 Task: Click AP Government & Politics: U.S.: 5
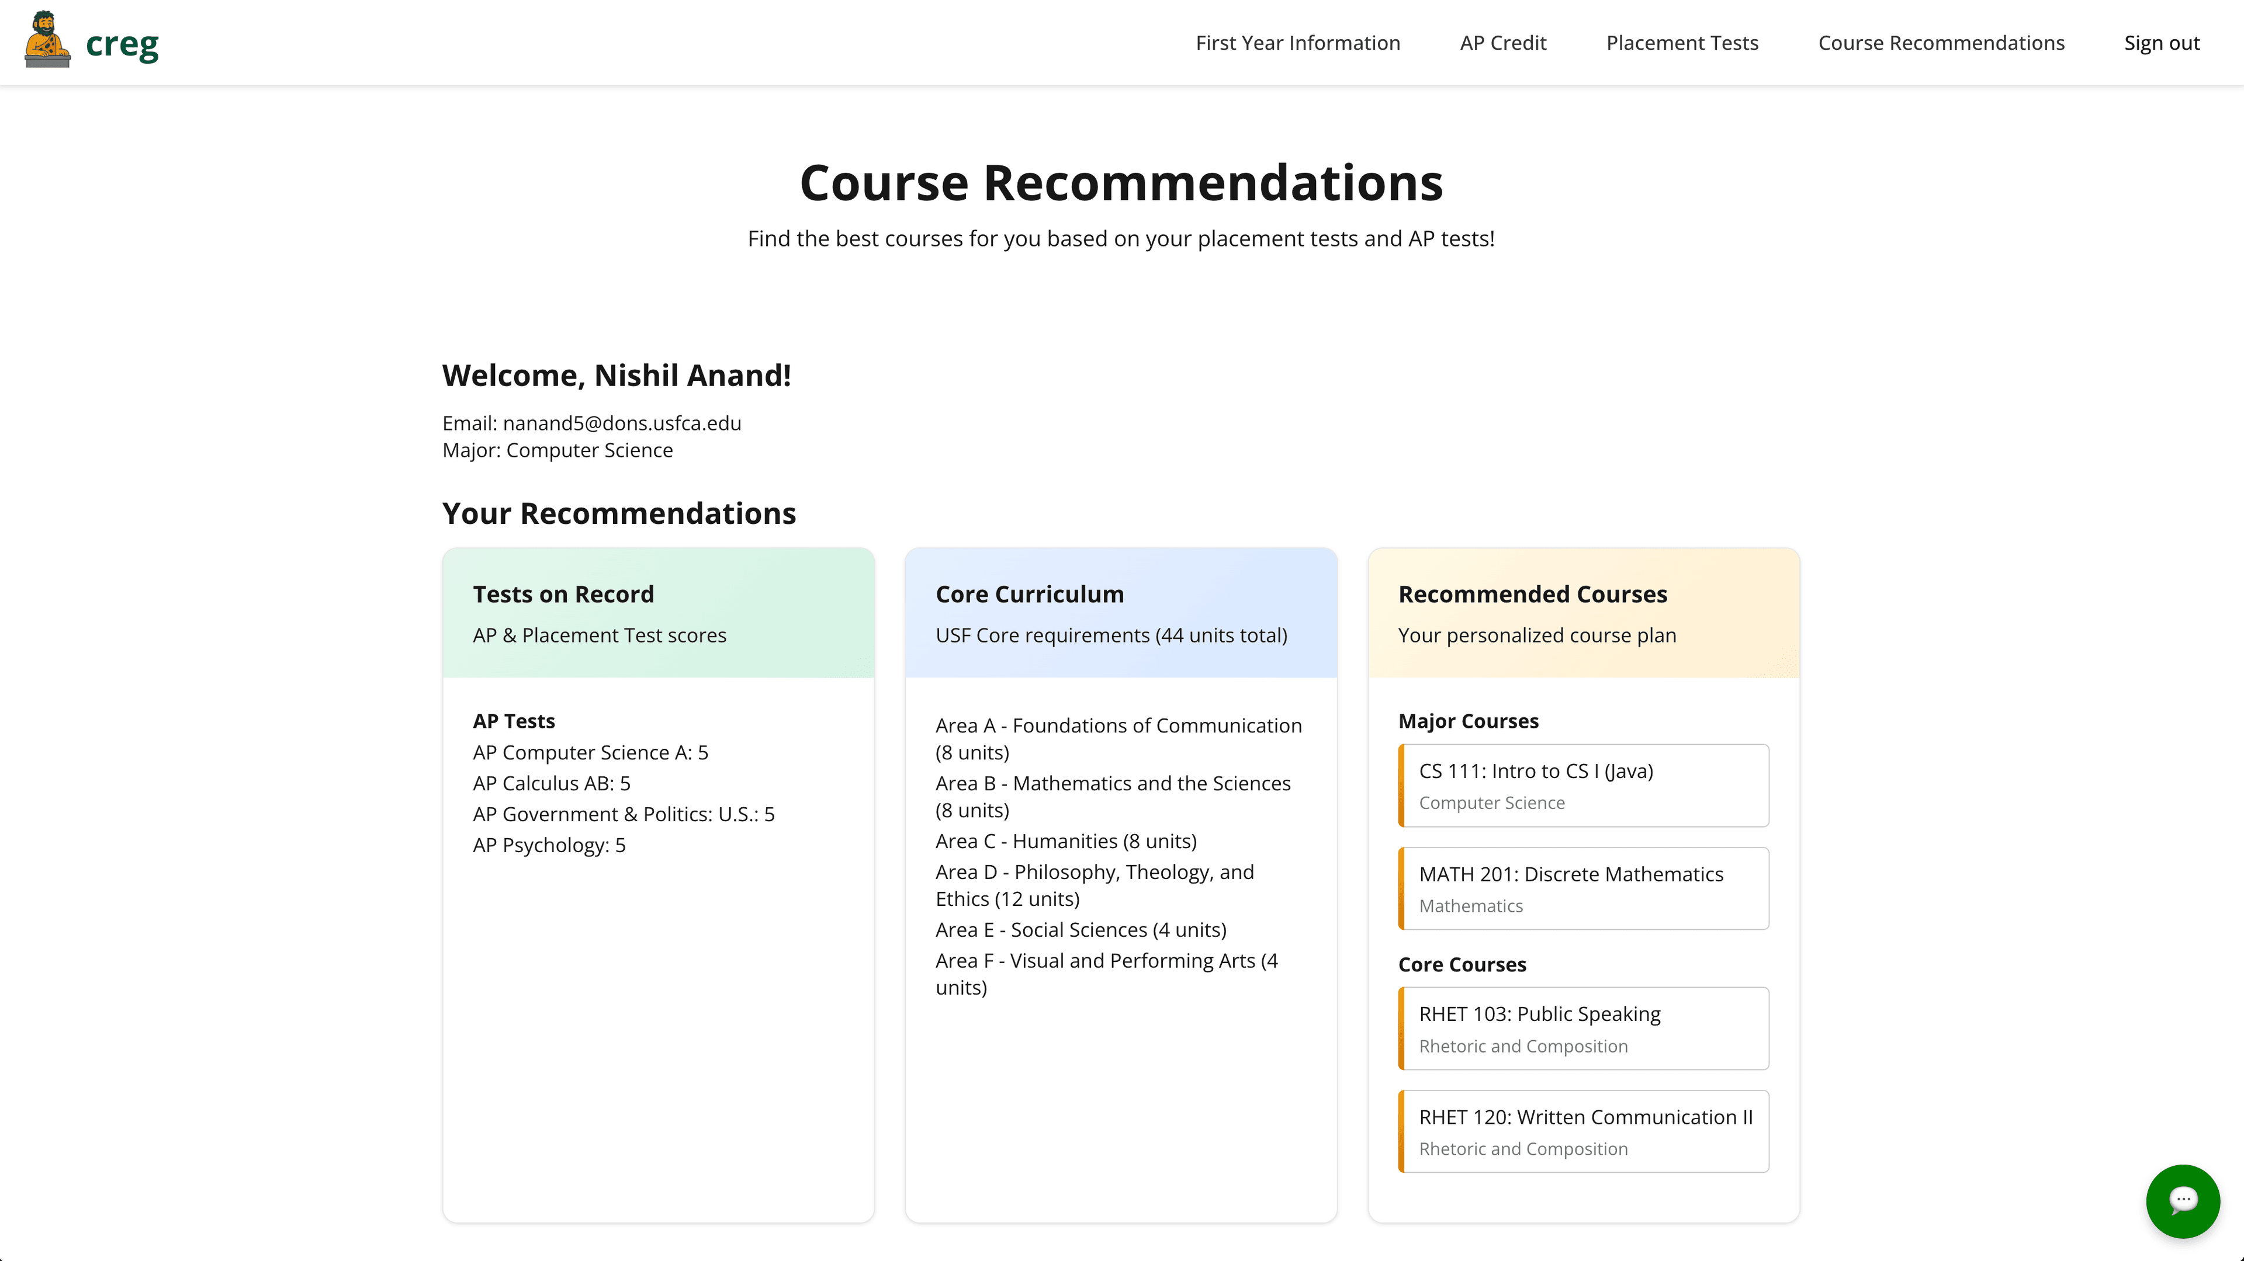coord(624,814)
